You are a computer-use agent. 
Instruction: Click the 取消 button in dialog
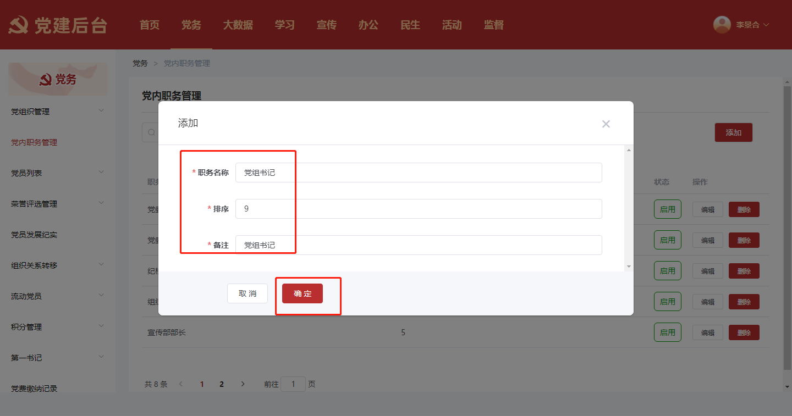point(247,293)
